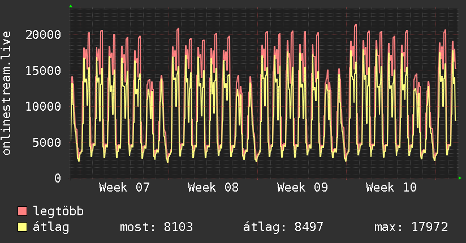
Task: Click the red legtöbb legend swatch
Action: tap(23, 211)
